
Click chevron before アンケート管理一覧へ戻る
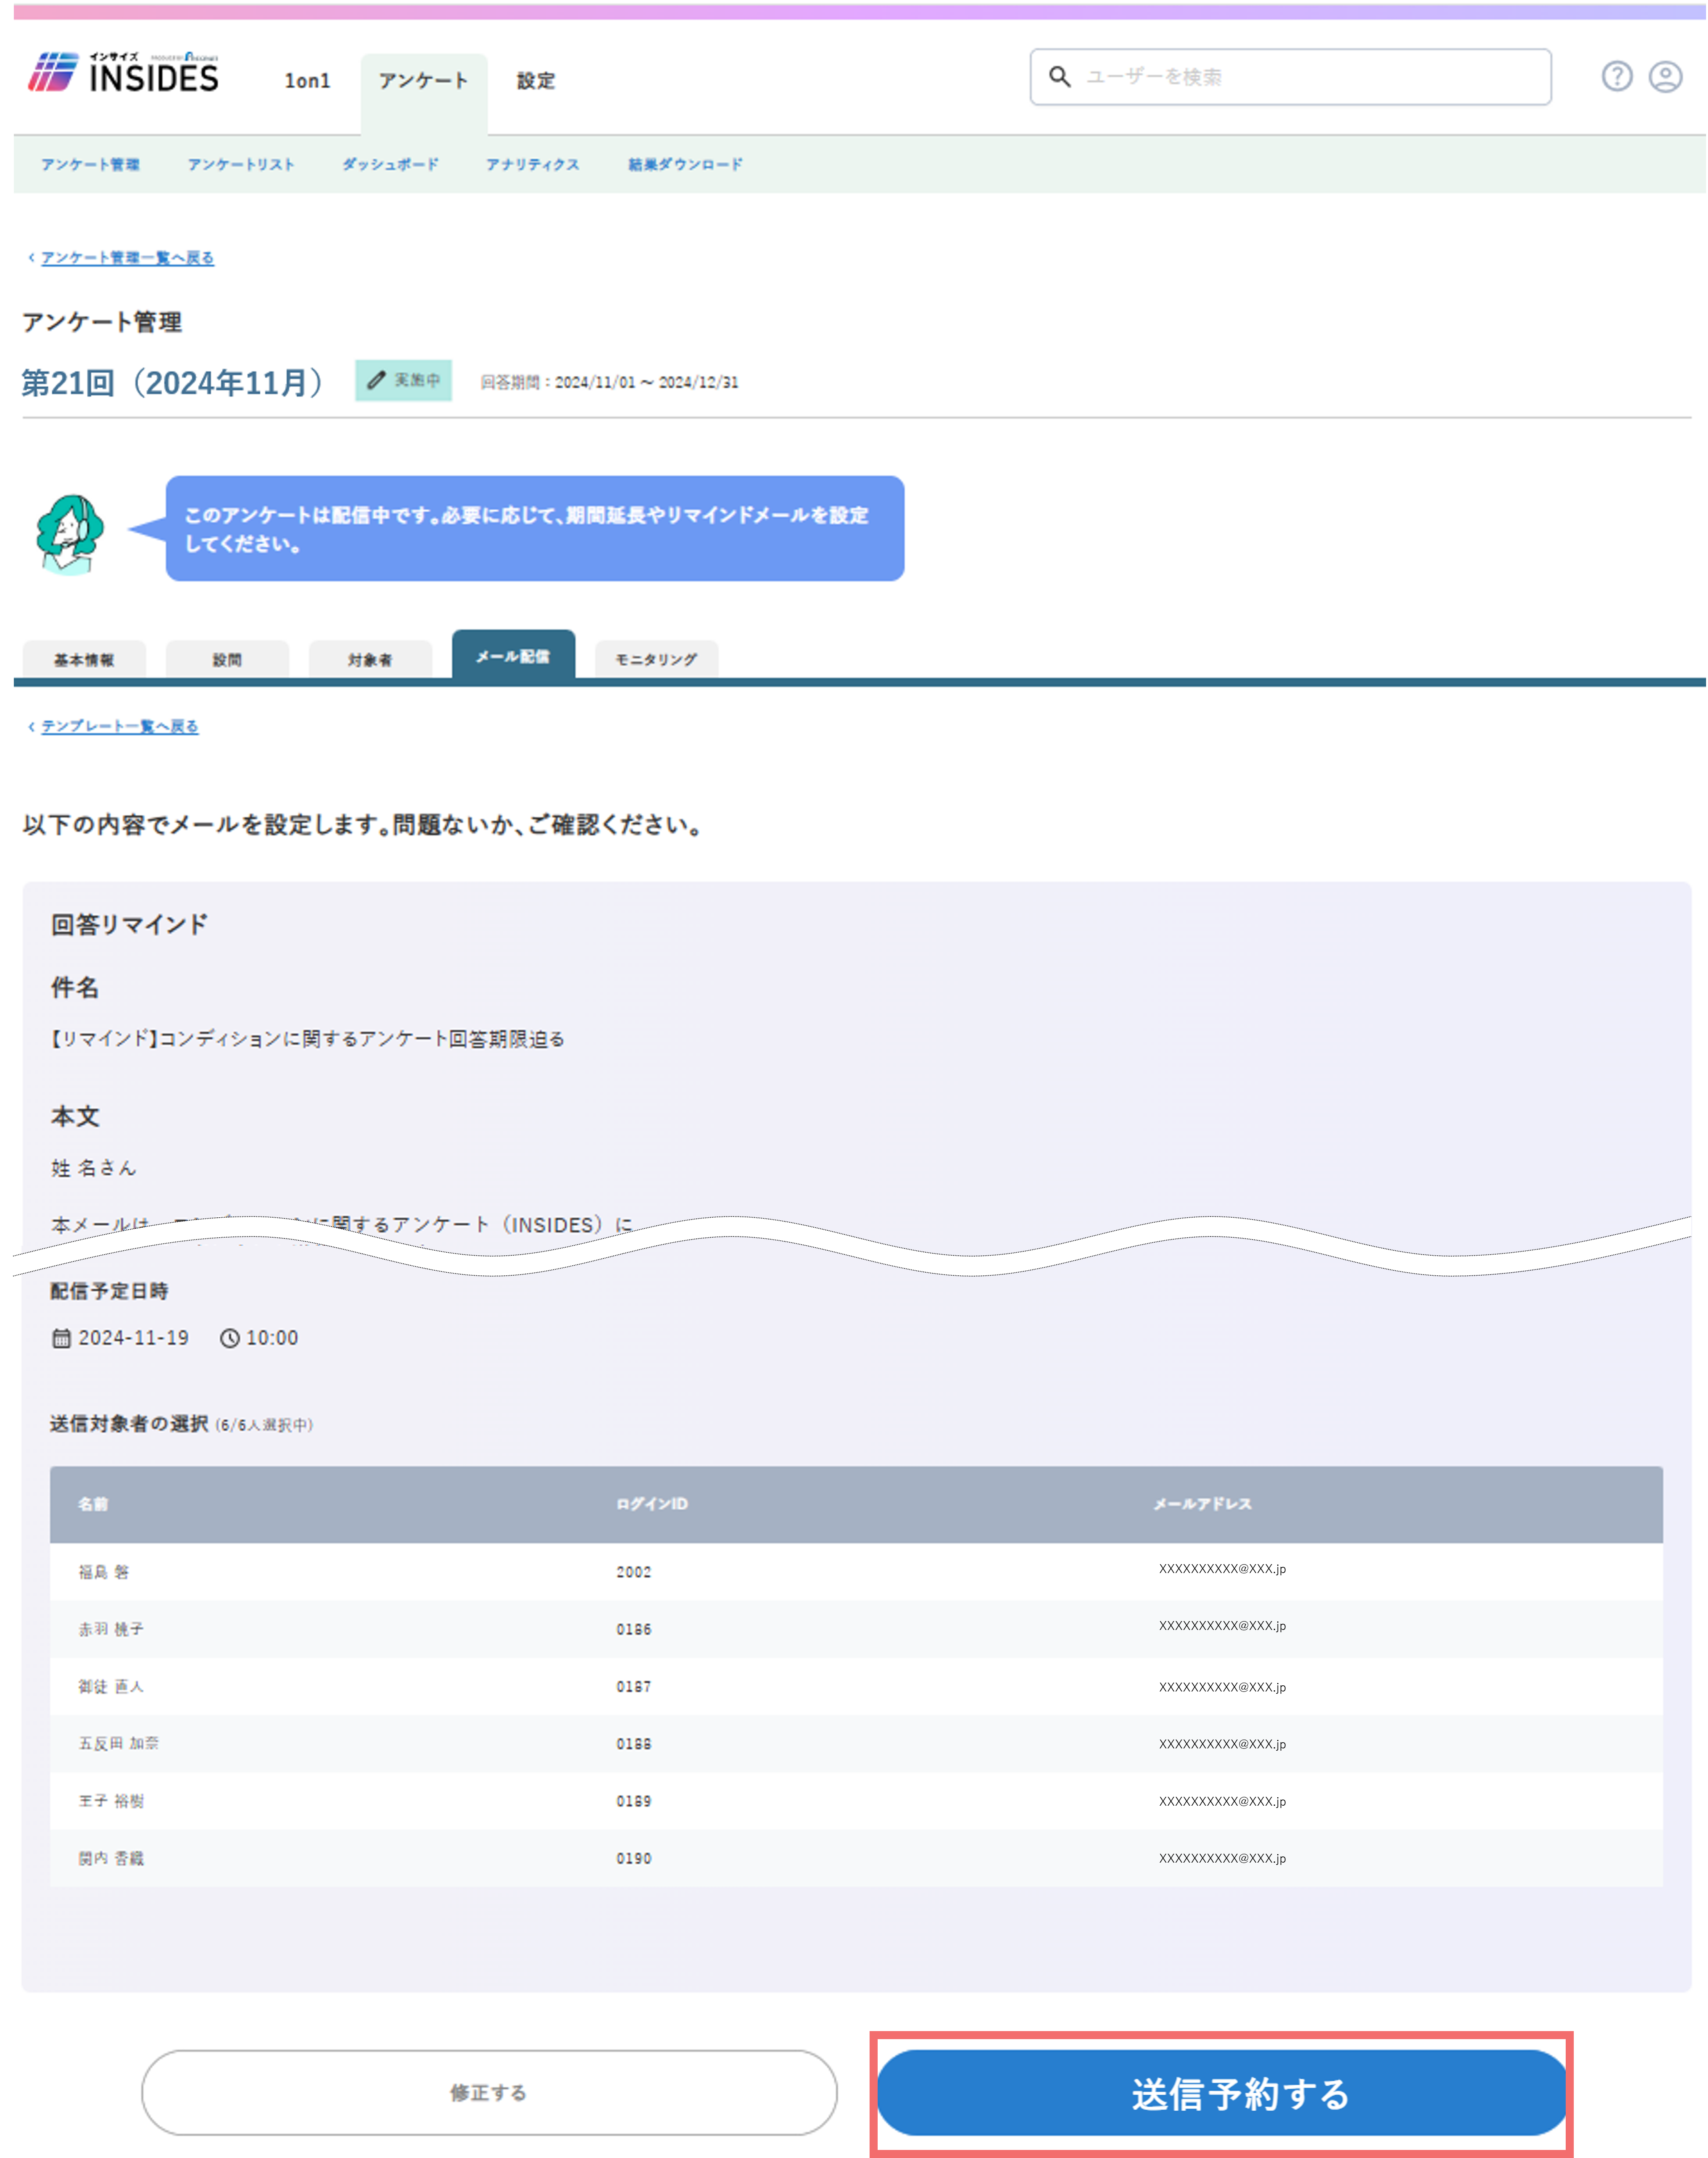tap(32, 258)
